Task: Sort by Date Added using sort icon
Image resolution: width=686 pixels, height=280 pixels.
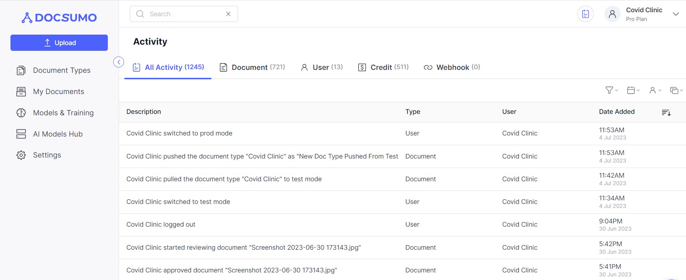Action: [666, 113]
